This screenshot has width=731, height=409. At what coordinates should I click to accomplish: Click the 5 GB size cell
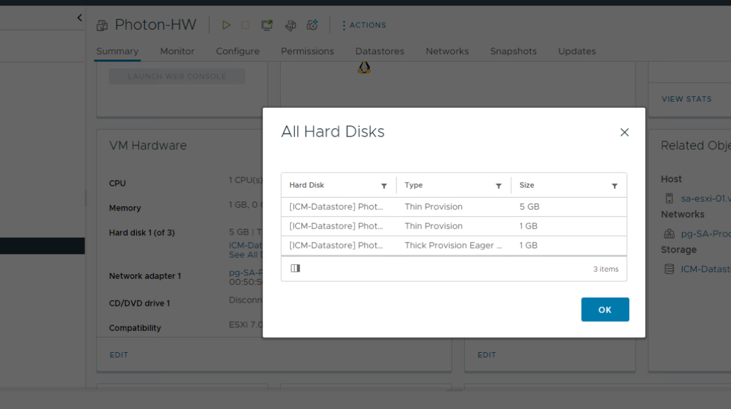(529, 207)
